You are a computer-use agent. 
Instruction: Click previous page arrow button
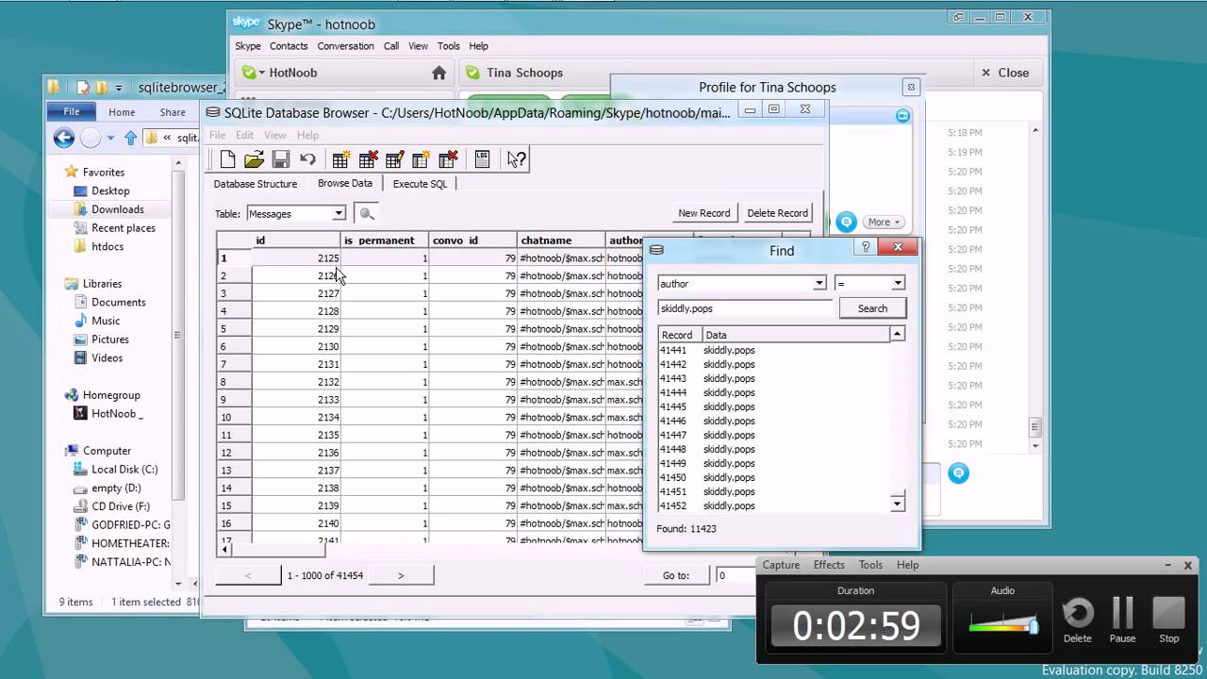tap(248, 575)
